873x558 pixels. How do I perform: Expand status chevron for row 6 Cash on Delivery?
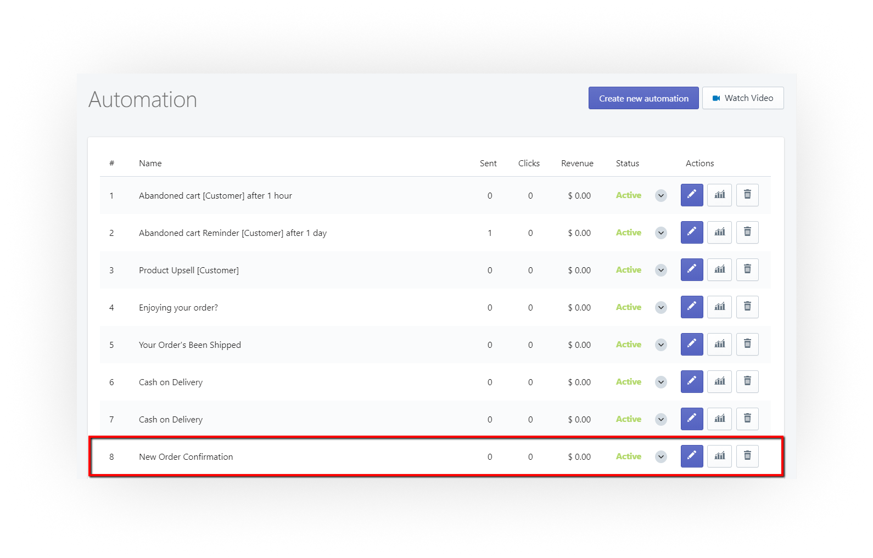point(661,382)
